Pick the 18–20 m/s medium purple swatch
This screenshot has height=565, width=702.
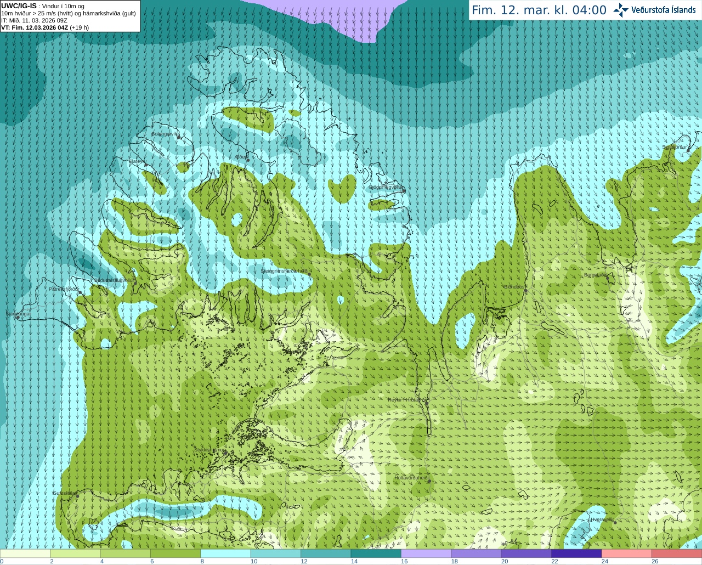[x=476, y=553]
